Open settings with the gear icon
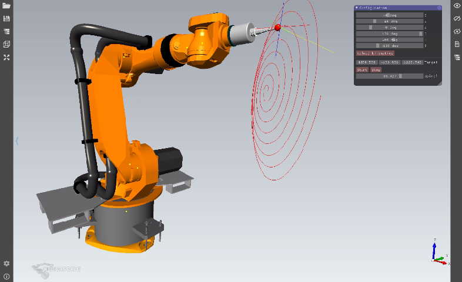462x282 pixels. [x=6, y=264]
